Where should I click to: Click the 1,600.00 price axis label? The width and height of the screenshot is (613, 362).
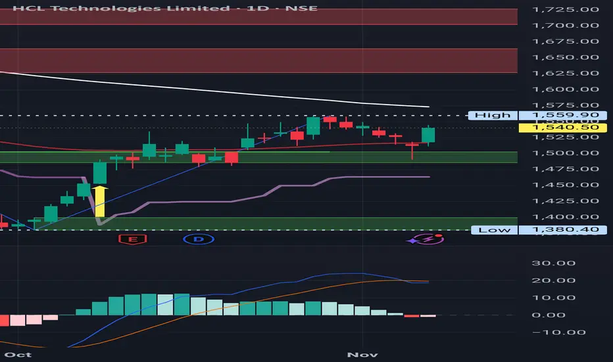[565, 90]
